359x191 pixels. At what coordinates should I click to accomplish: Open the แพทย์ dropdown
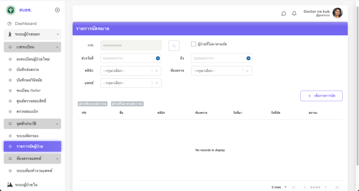point(131,83)
